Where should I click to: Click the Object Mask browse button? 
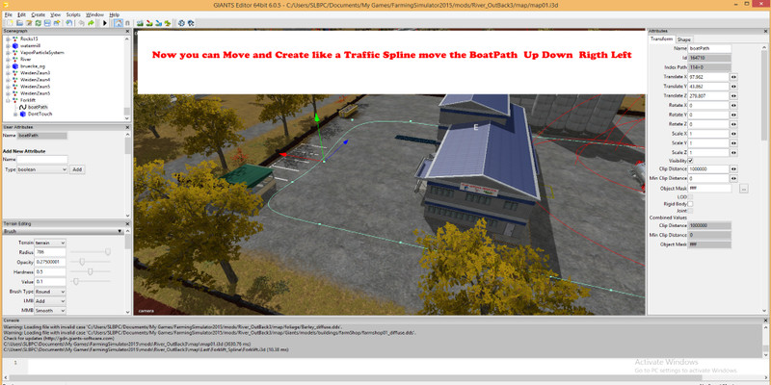tap(744, 188)
